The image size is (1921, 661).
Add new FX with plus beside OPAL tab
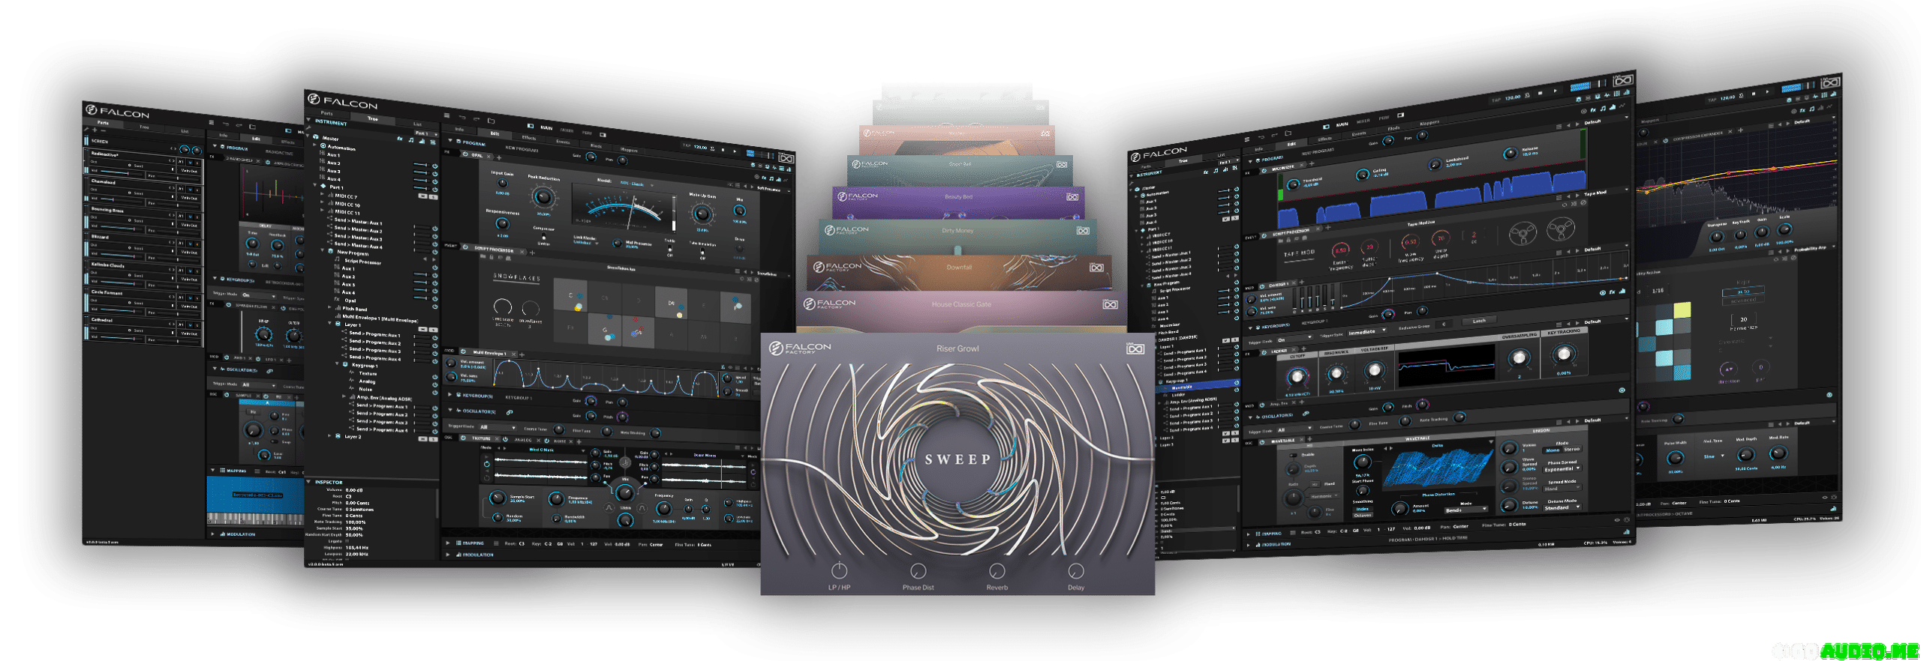499,157
